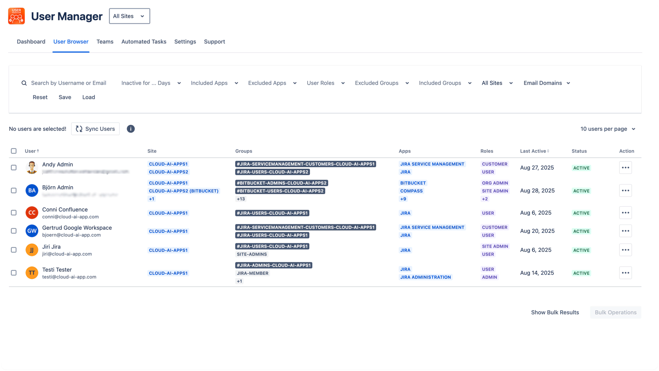Click the search magnifier icon
The image size is (659, 371).
(x=24, y=83)
